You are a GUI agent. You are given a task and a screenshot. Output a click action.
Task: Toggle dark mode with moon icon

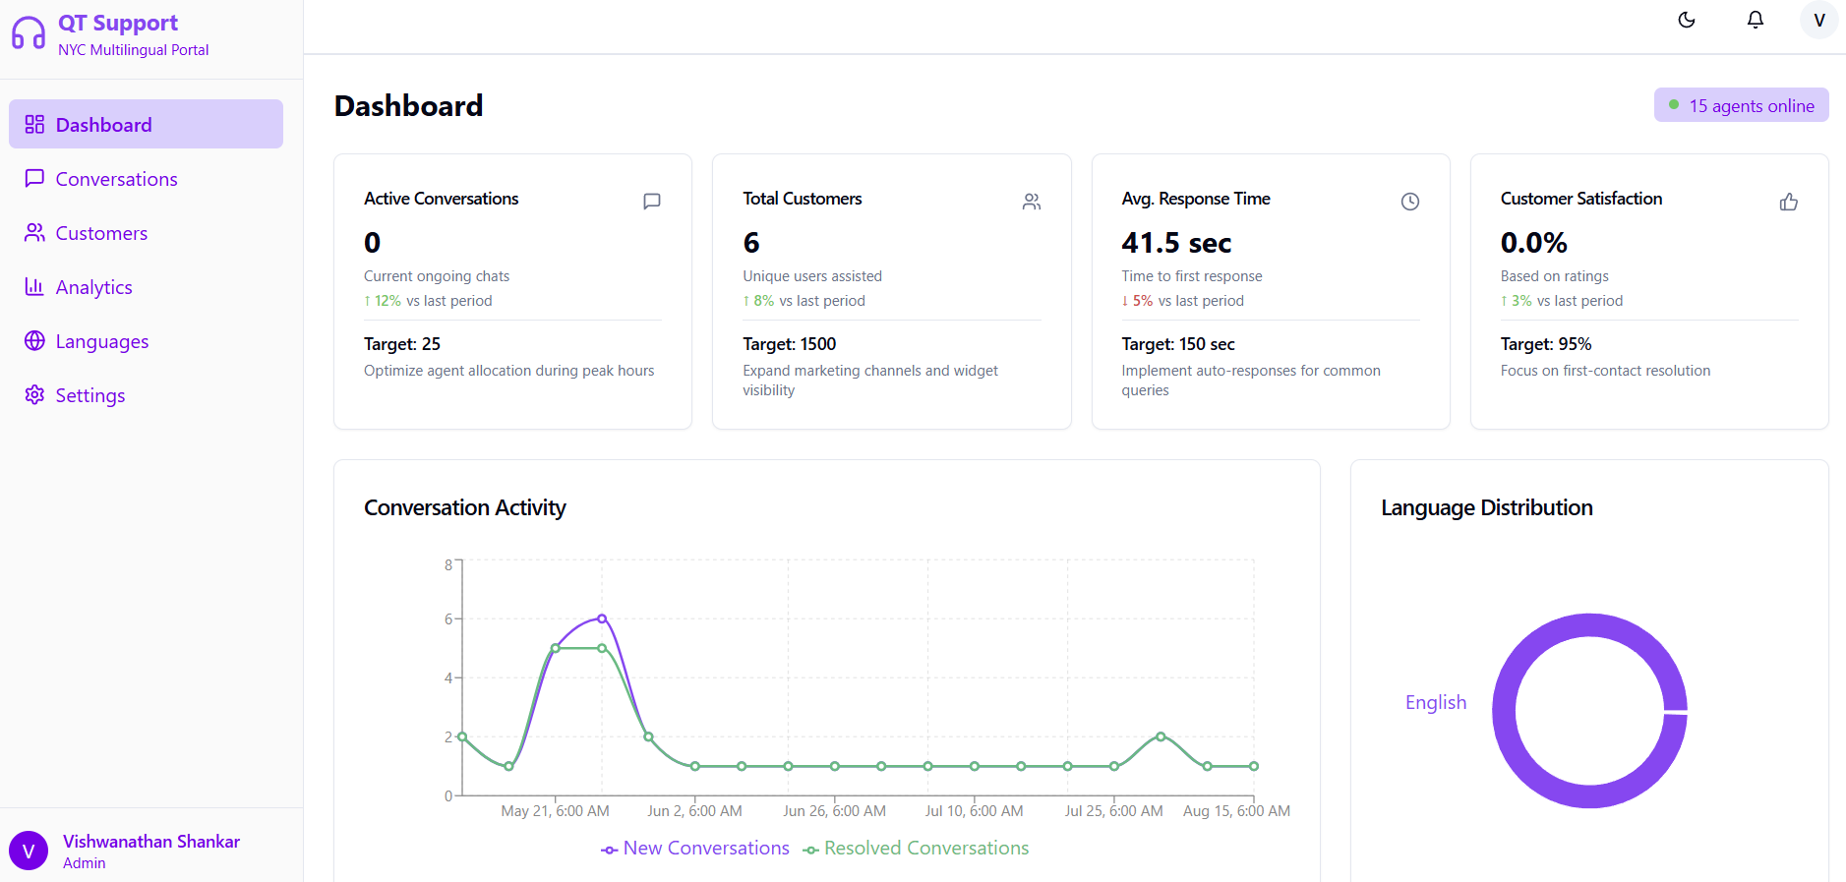(x=1687, y=20)
